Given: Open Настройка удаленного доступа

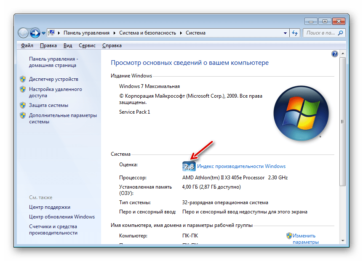Looking at the screenshot, I should coord(55,92).
